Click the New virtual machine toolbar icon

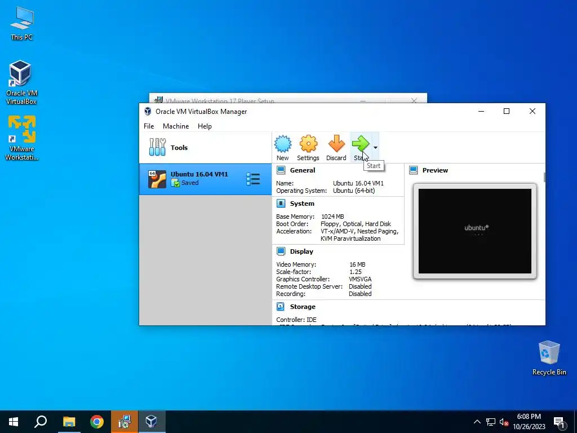283,148
